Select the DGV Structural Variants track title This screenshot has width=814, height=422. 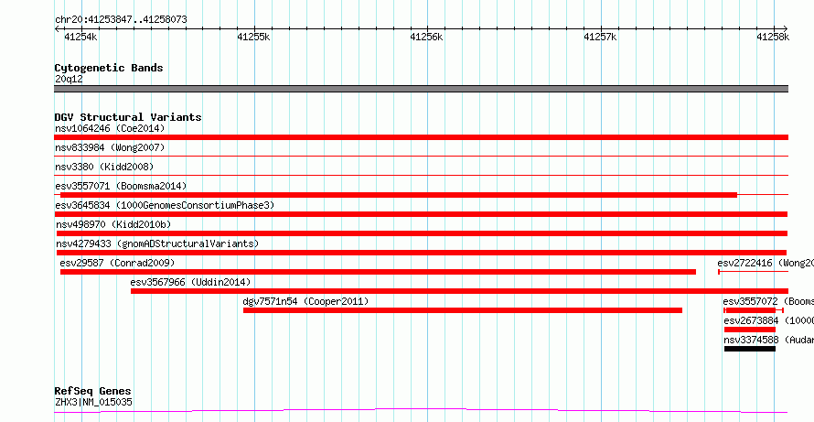pos(128,117)
